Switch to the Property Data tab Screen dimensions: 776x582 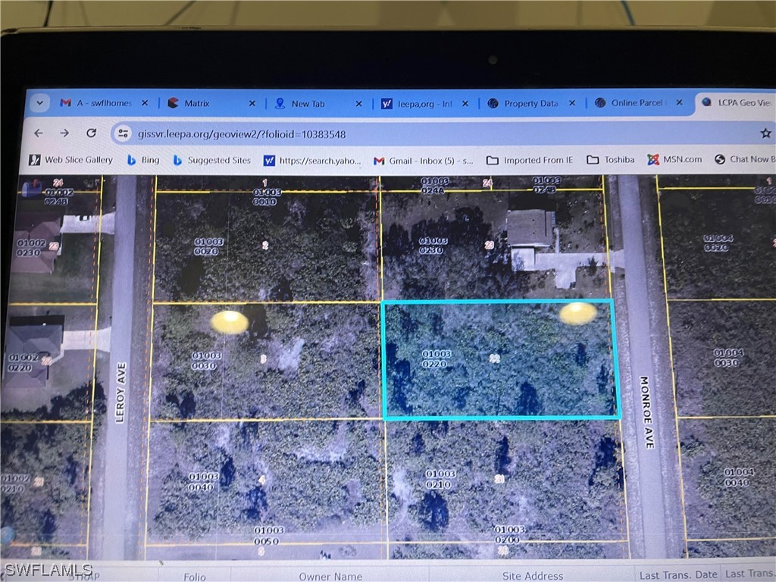click(x=530, y=102)
